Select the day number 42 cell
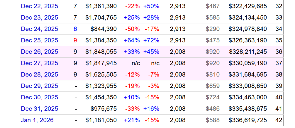 [279, 120]
